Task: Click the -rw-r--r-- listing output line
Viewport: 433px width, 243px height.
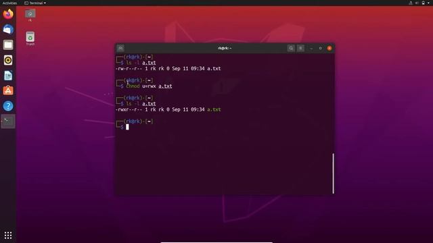Action: coord(168,69)
